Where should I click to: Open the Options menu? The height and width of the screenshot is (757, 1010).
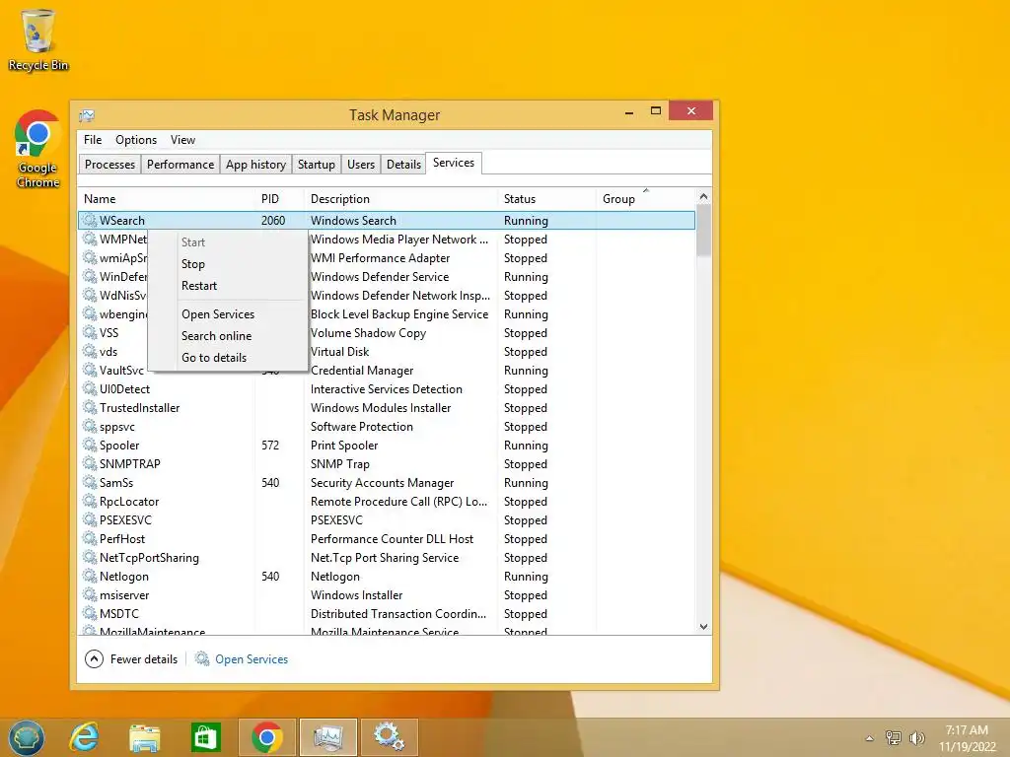(136, 140)
